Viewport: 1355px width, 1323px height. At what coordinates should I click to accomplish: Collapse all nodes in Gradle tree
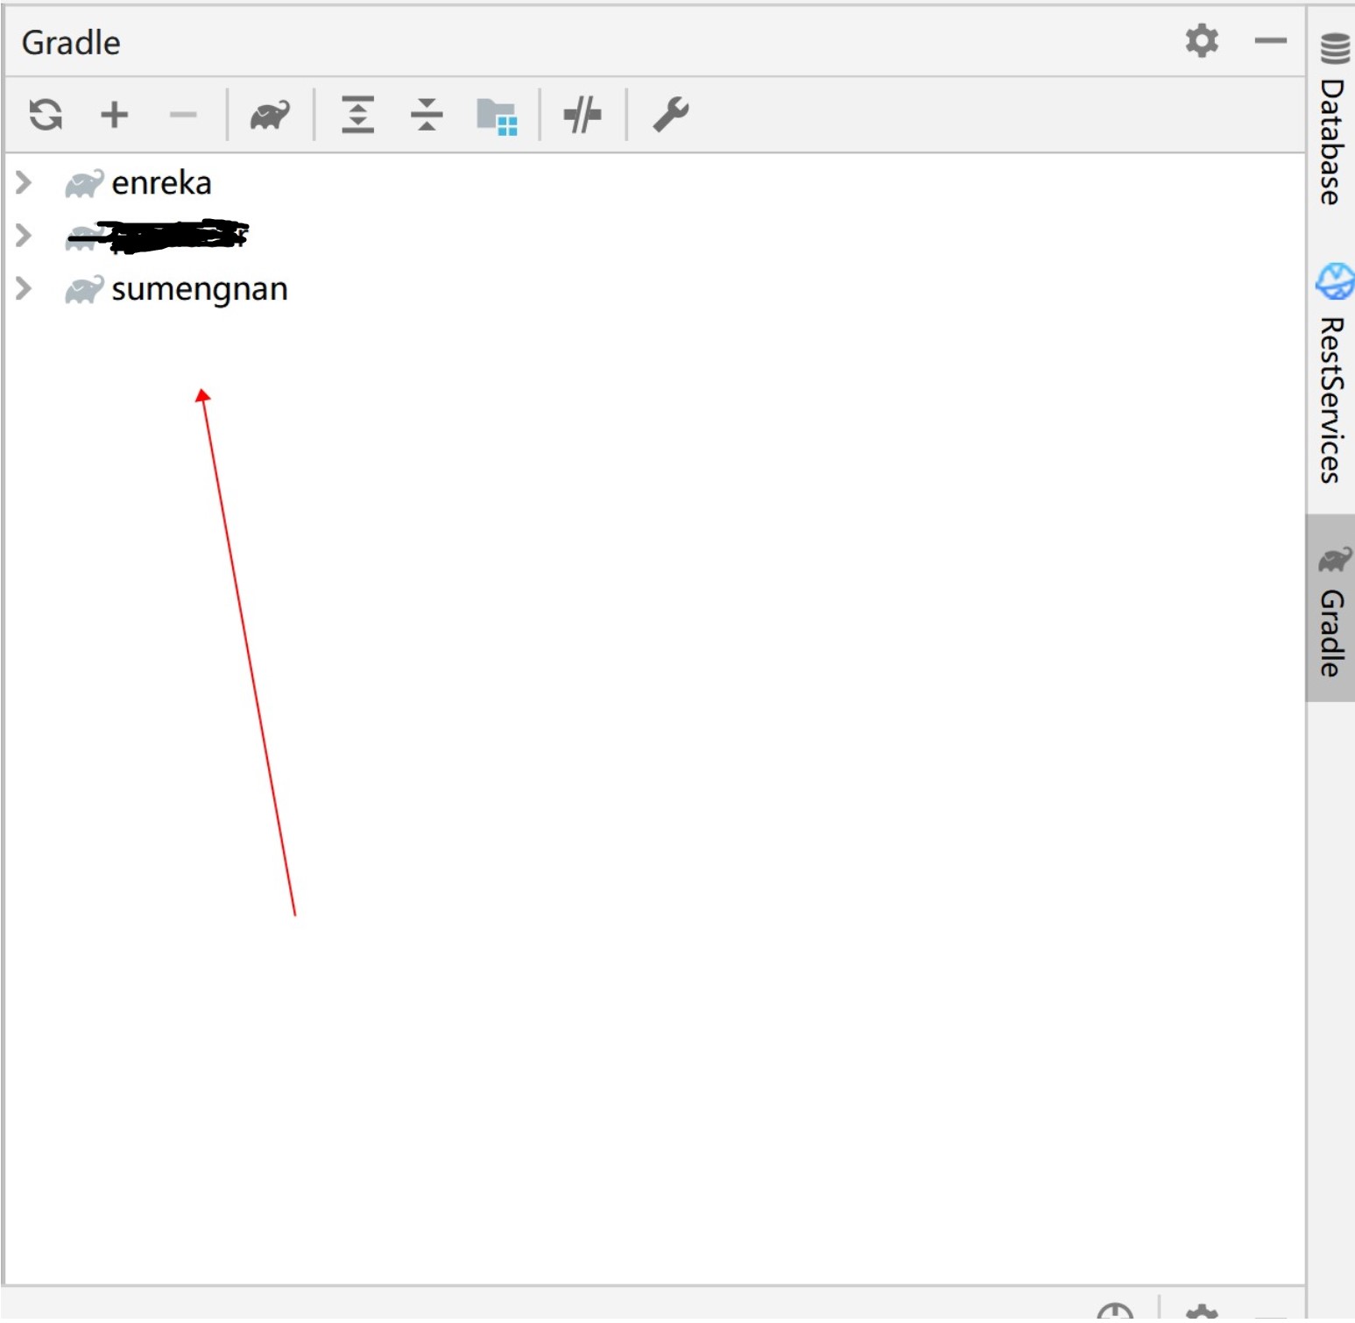(427, 115)
